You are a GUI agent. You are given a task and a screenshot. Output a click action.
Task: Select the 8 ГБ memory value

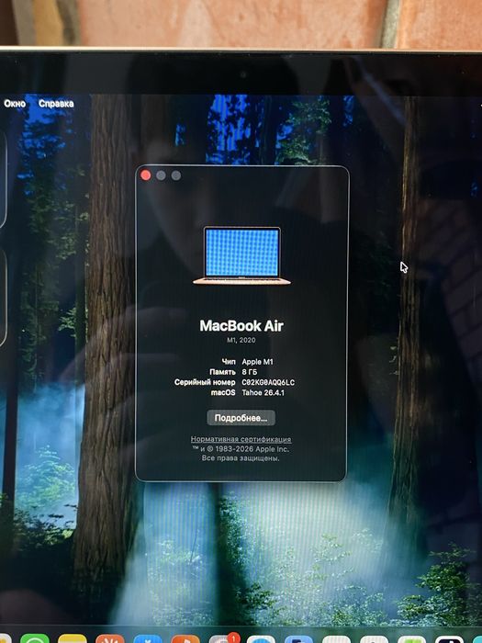pyautogui.click(x=249, y=372)
